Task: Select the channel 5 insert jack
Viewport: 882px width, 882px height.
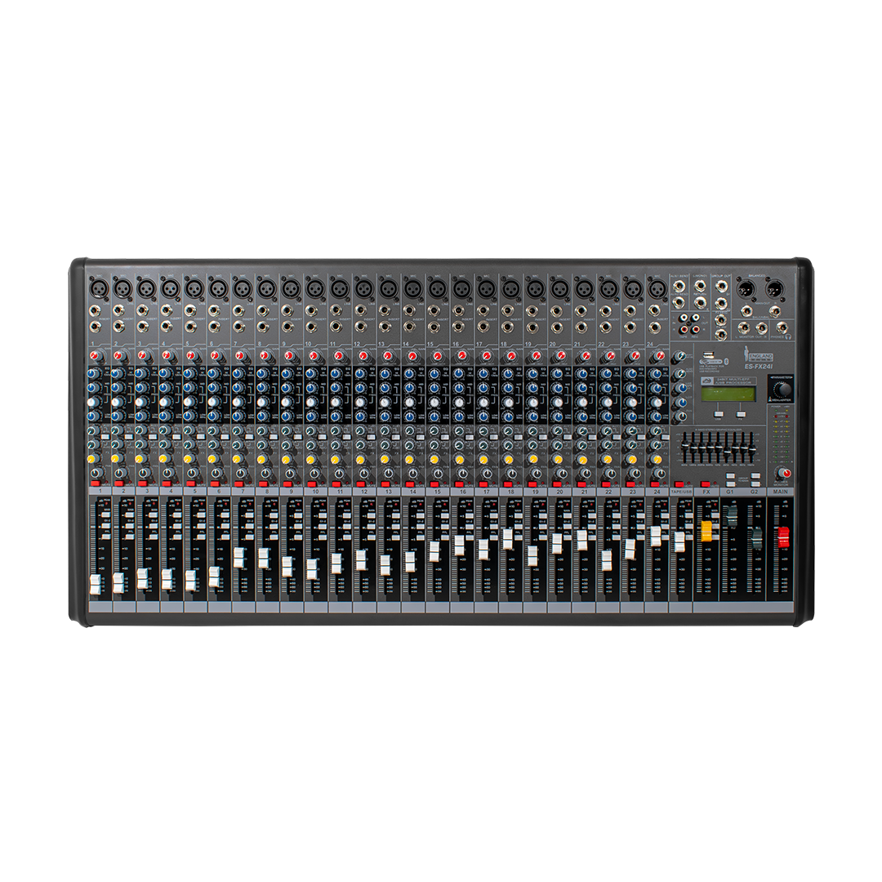Action: tap(190, 326)
